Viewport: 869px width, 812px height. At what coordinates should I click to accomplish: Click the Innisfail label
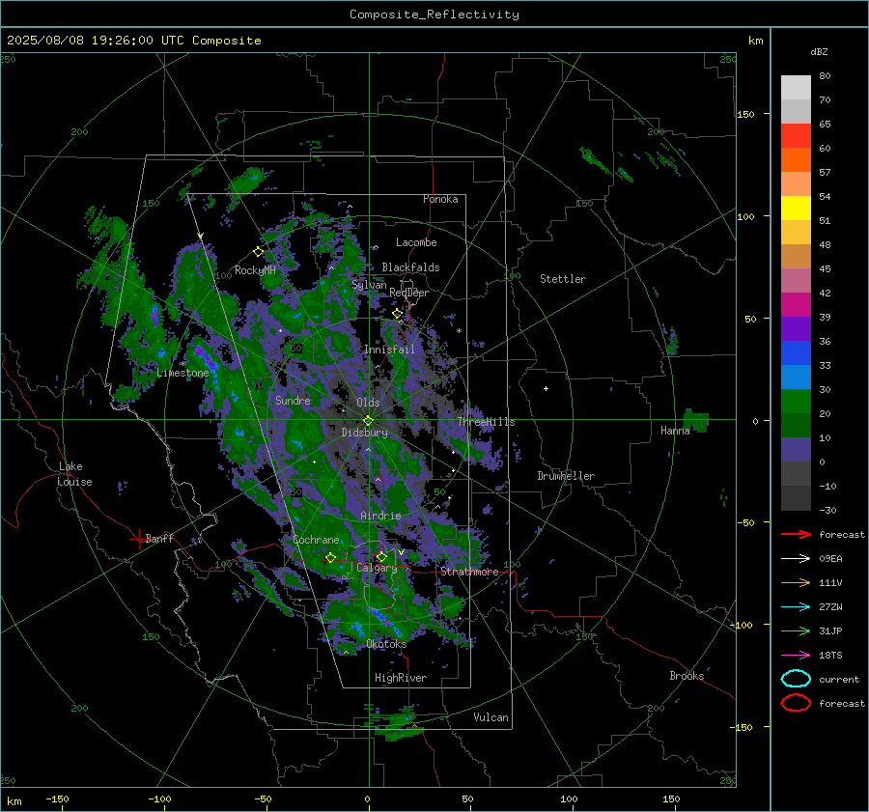point(389,350)
